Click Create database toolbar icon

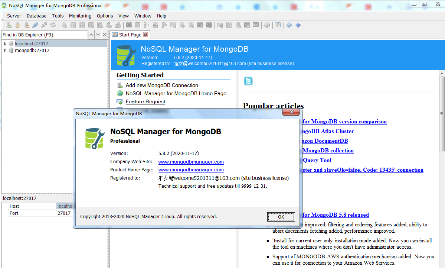65,25
